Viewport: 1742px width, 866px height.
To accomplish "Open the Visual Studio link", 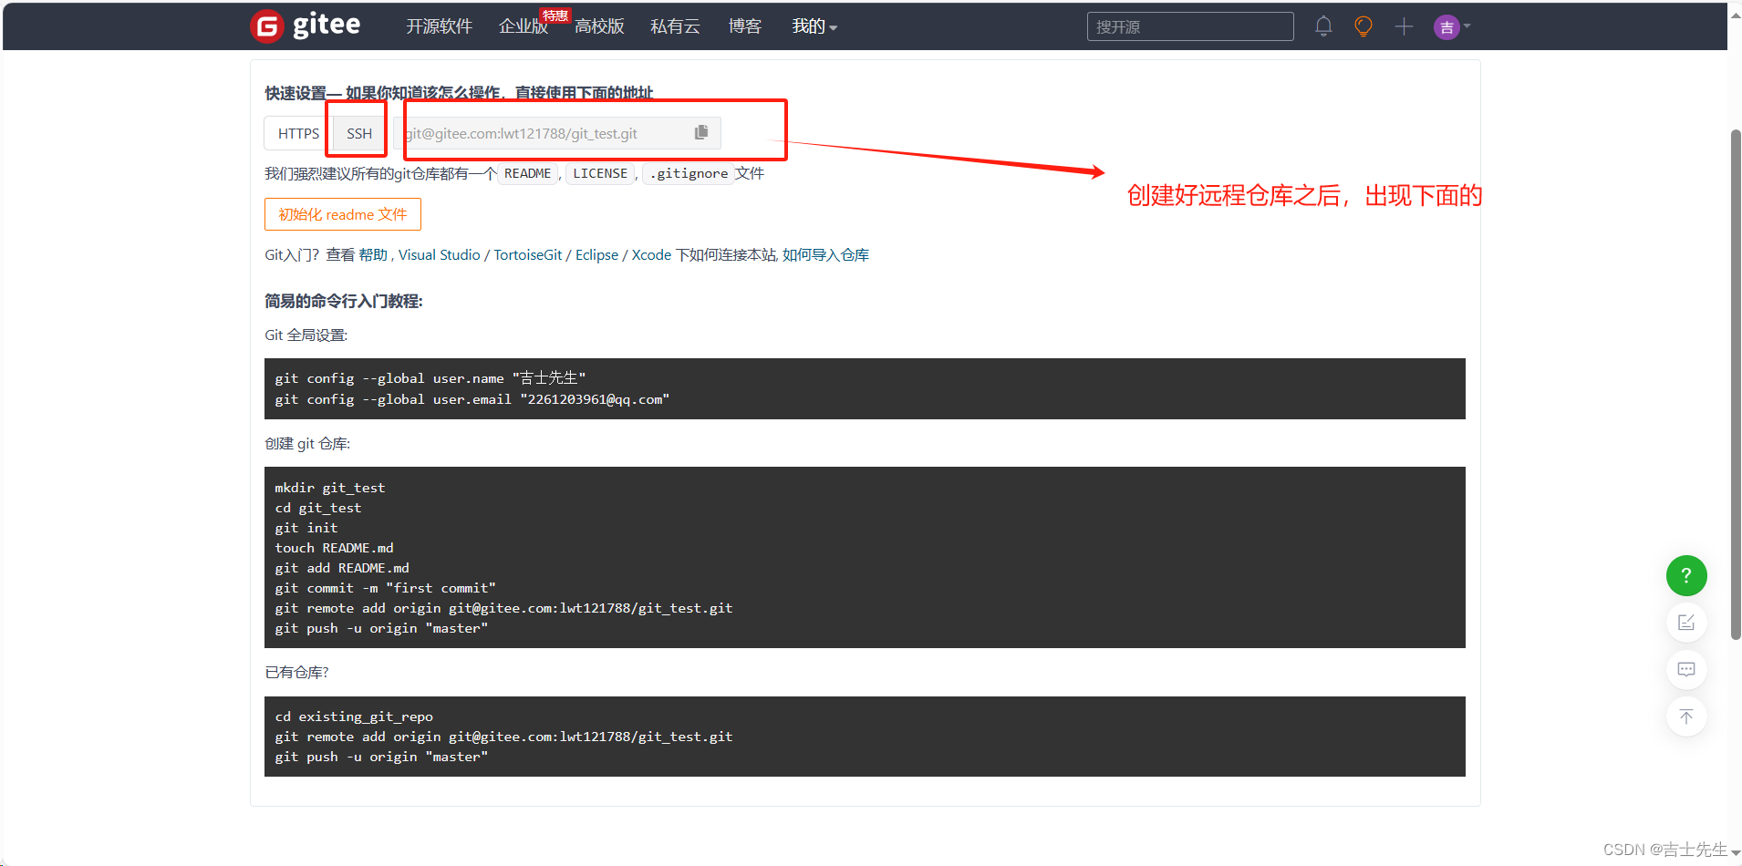I will point(439,255).
